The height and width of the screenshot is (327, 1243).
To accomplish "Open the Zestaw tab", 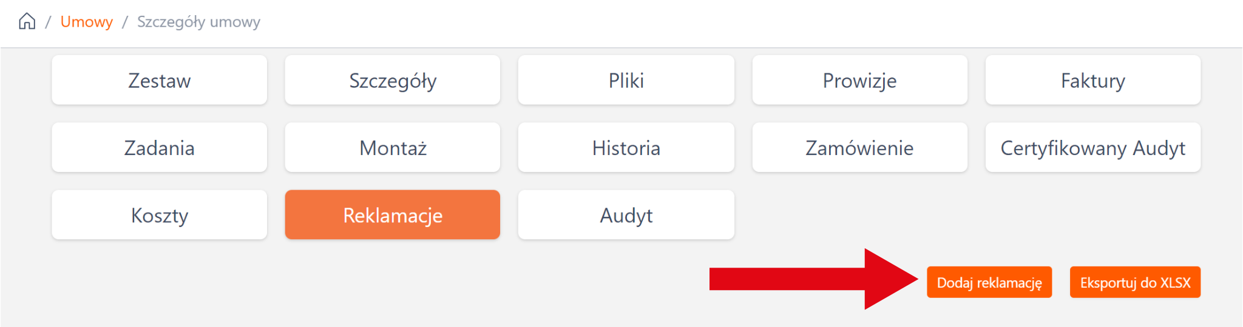I will 160,81.
